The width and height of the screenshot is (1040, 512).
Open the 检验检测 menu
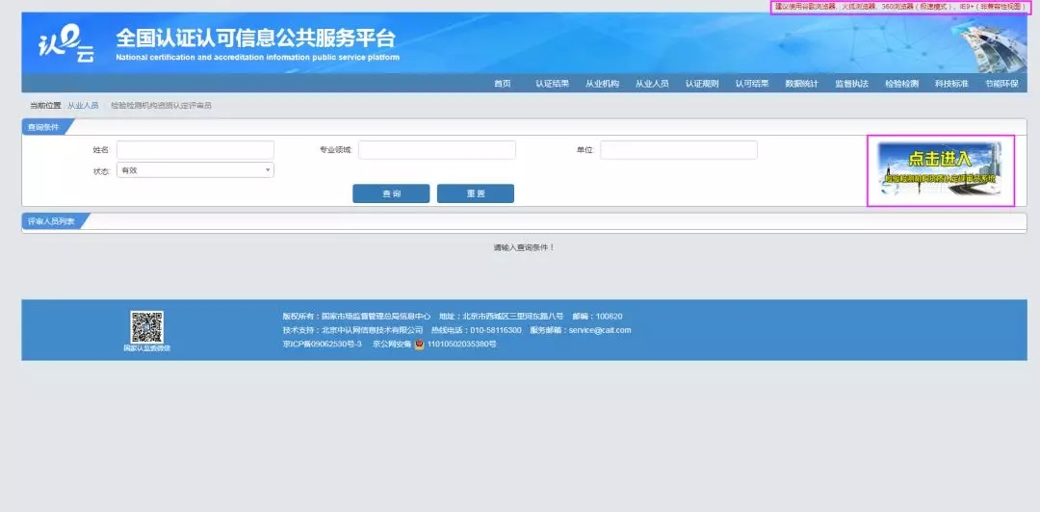[901, 84]
